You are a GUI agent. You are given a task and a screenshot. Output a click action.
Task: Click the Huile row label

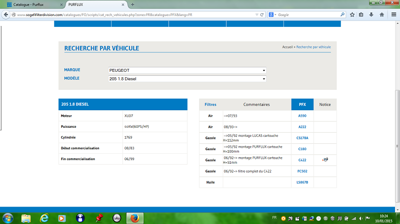pyautogui.click(x=210, y=182)
